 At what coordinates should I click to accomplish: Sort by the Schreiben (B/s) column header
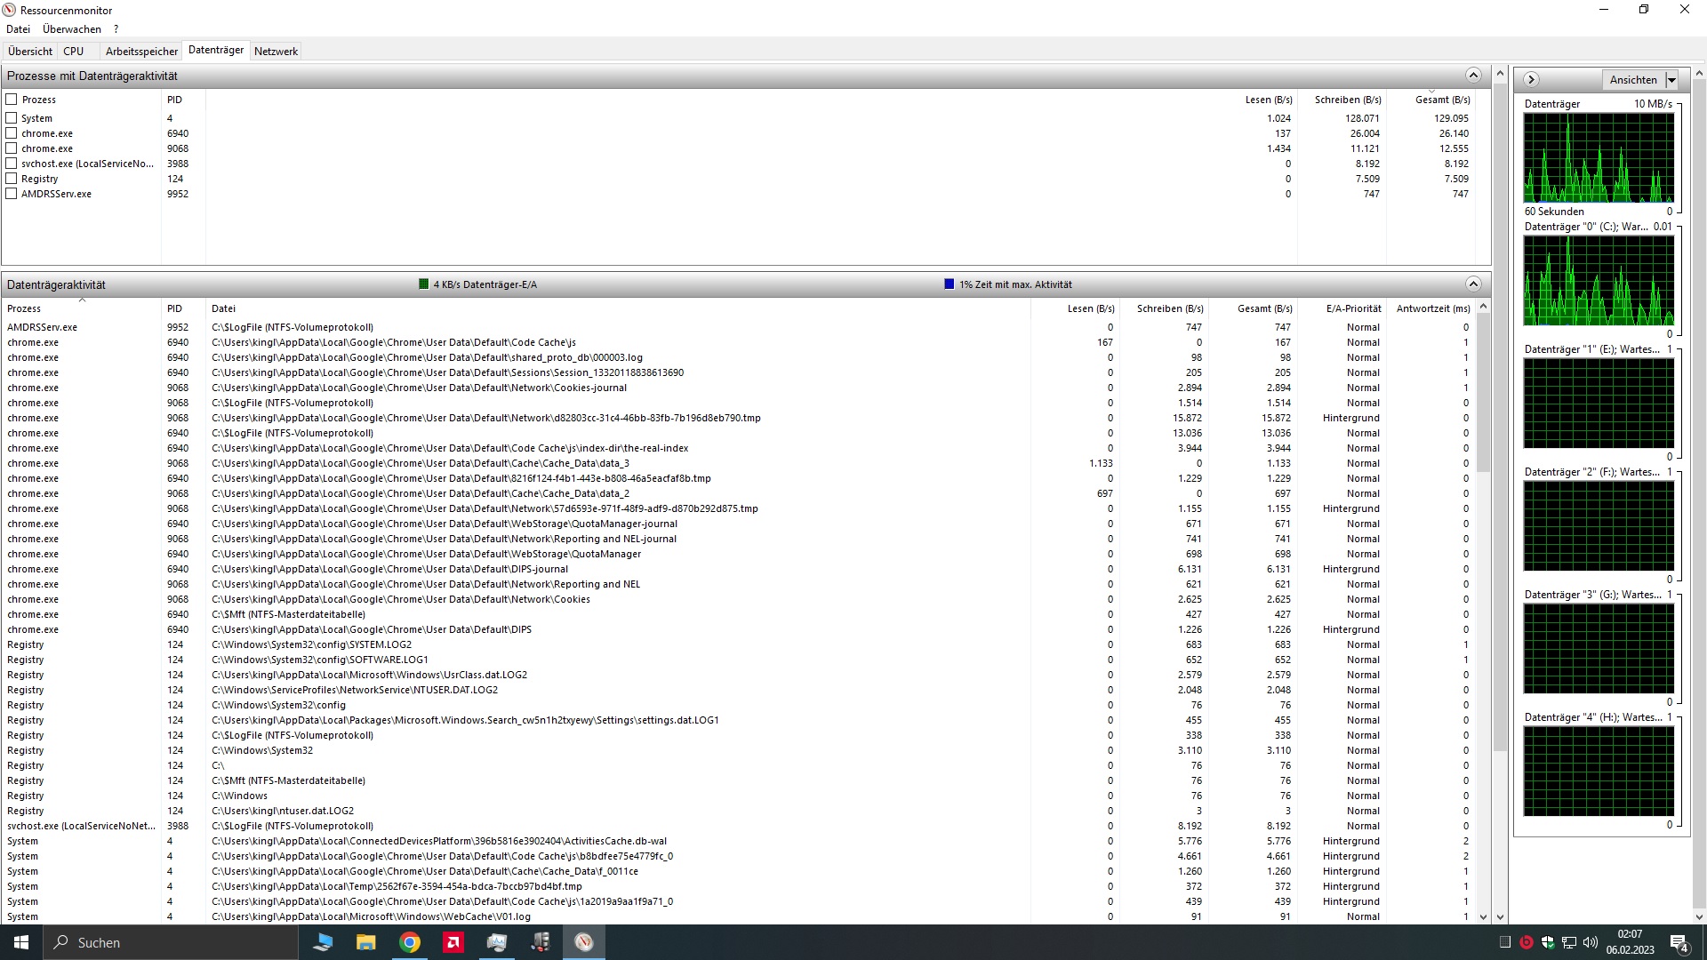pyautogui.click(x=1170, y=308)
